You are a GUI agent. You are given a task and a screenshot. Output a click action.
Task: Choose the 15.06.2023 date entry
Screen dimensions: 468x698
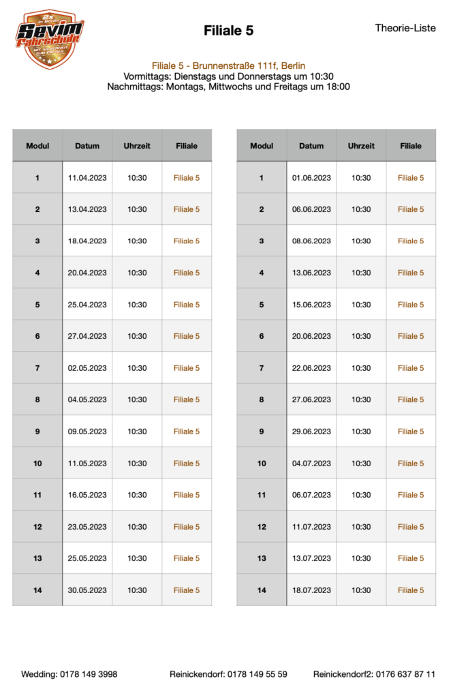point(311,305)
